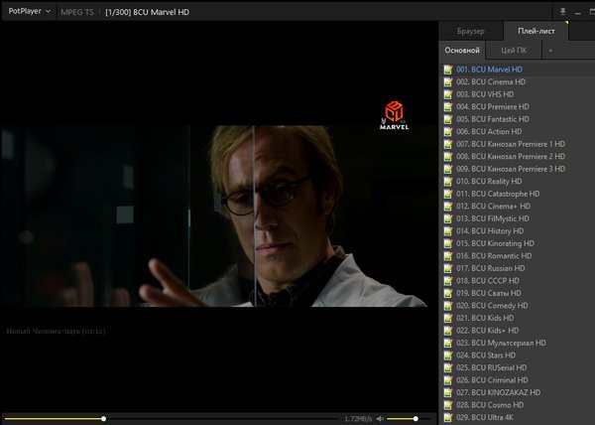Click the file icon beside BCU Action HD

tap(448, 131)
